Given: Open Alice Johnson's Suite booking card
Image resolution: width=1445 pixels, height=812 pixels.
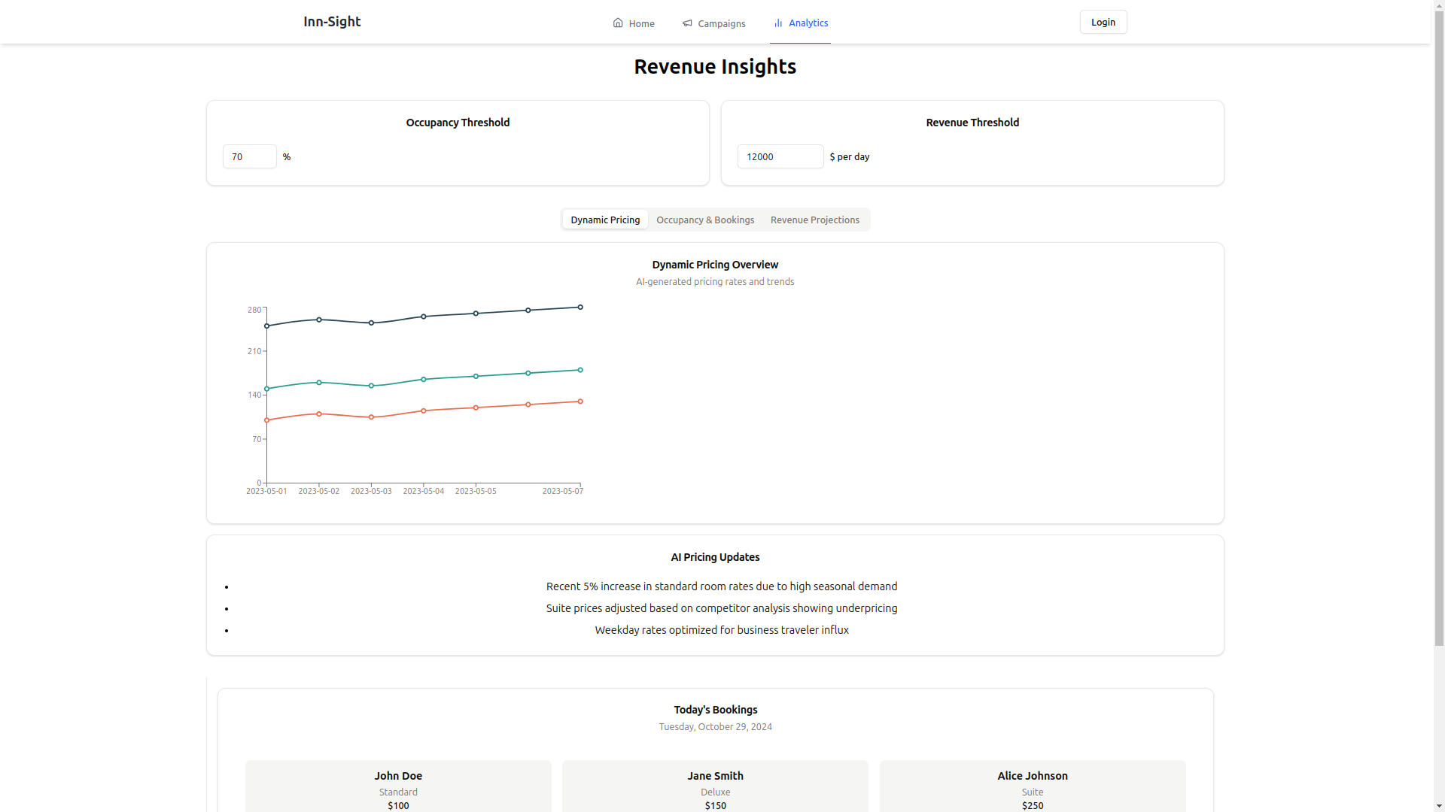Looking at the screenshot, I should point(1032,786).
